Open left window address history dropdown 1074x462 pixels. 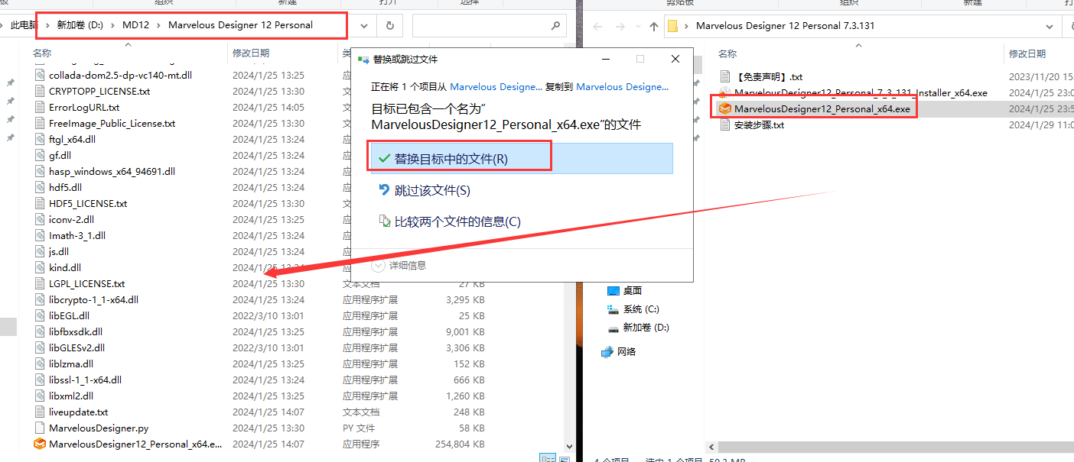click(364, 26)
